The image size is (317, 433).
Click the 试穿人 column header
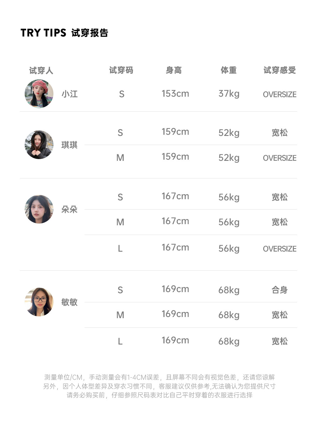[41, 70]
